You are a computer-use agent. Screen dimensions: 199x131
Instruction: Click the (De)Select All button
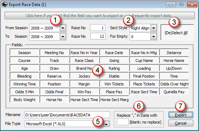177,33
